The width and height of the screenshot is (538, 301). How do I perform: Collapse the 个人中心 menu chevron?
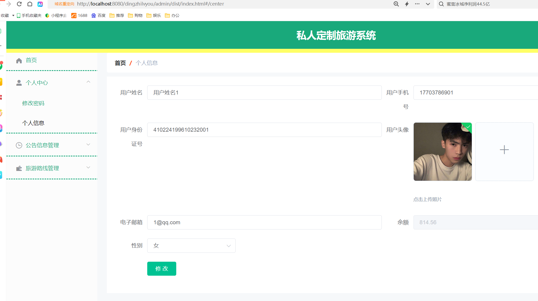coord(88,82)
